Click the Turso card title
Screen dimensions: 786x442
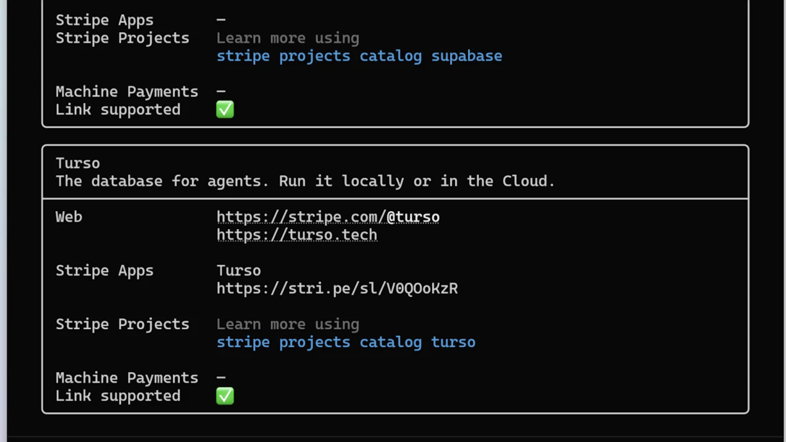click(77, 163)
